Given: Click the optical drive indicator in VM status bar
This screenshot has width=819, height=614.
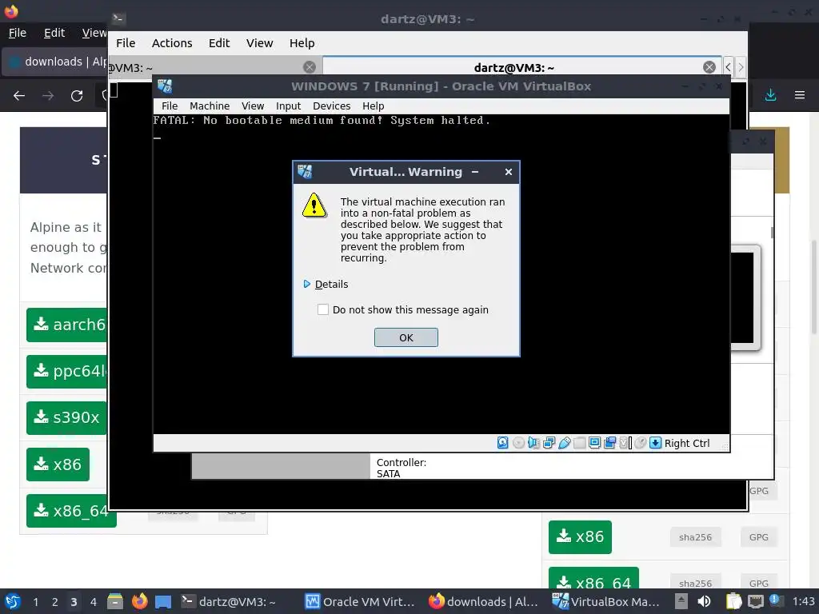Looking at the screenshot, I should click(518, 443).
